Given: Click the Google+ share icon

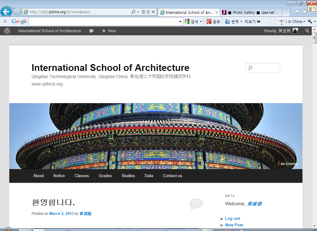Looking at the screenshot, I should coord(209,21).
